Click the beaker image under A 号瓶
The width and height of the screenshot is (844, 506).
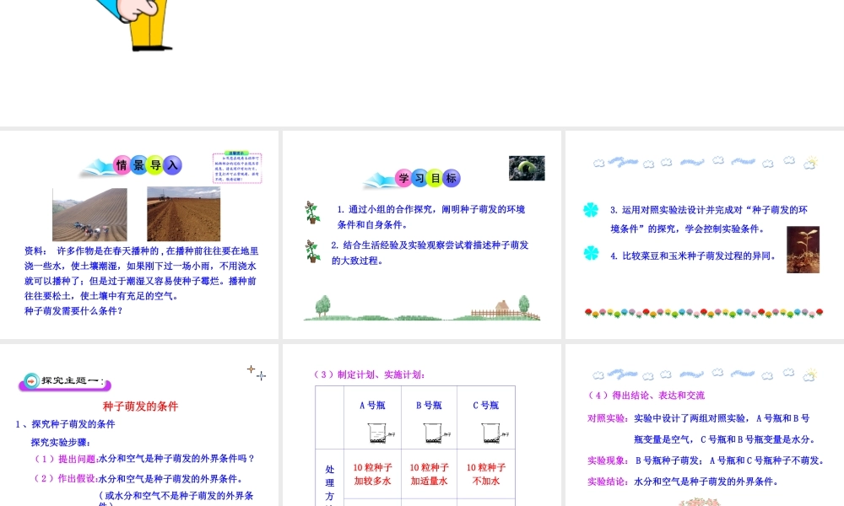(x=381, y=433)
